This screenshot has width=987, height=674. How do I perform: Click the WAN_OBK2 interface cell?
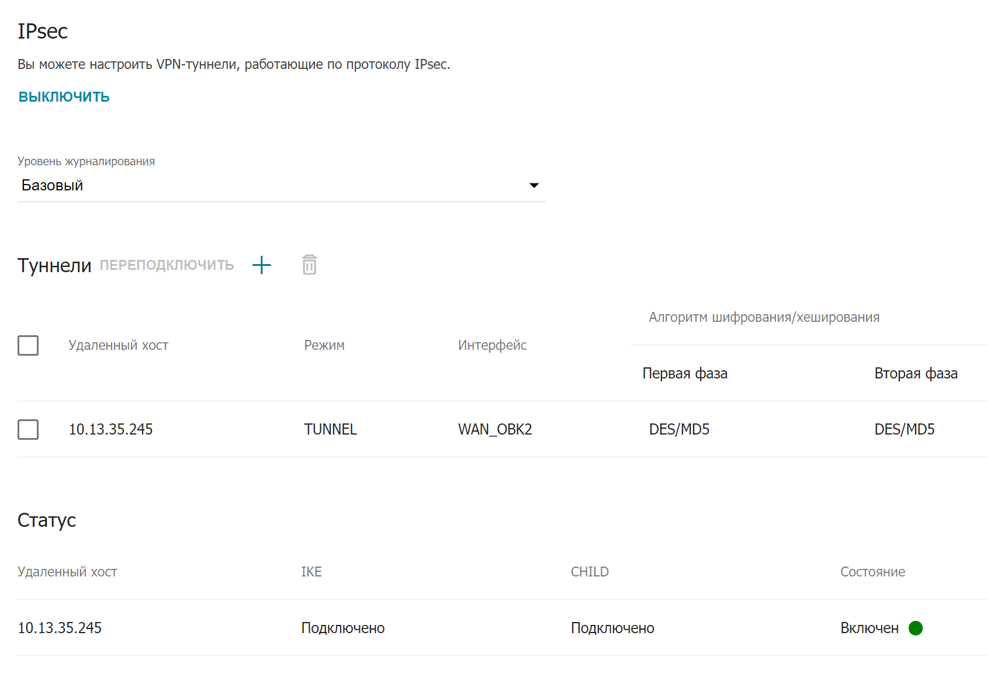[x=495, y=429]
